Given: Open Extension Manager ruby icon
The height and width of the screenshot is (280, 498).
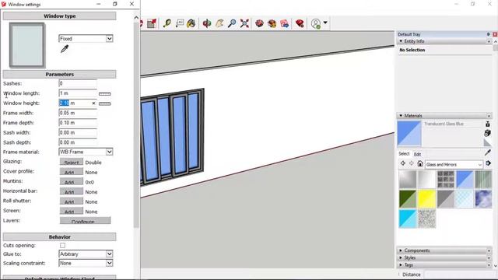Looking at the screenshot, I should click(300, 23).
